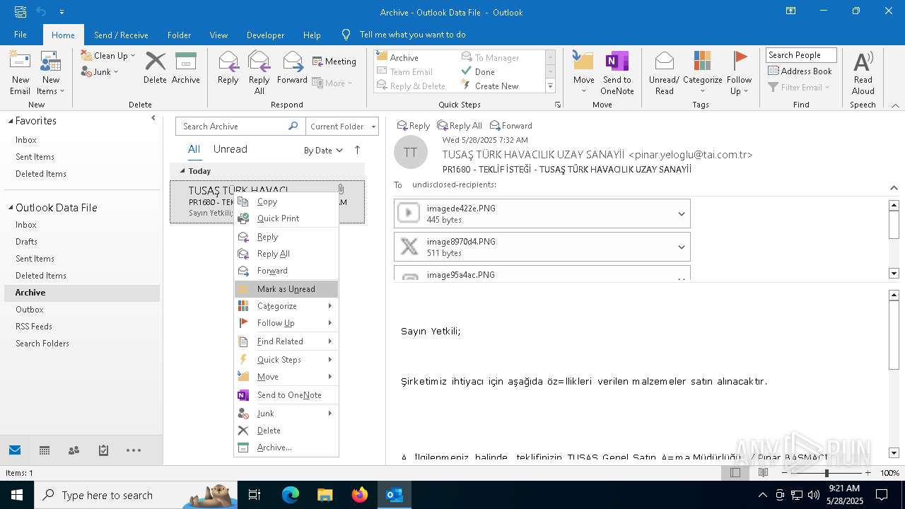Open the Developer ribbon tab
Screen dimensions: 905x509
tap(265, 35)
